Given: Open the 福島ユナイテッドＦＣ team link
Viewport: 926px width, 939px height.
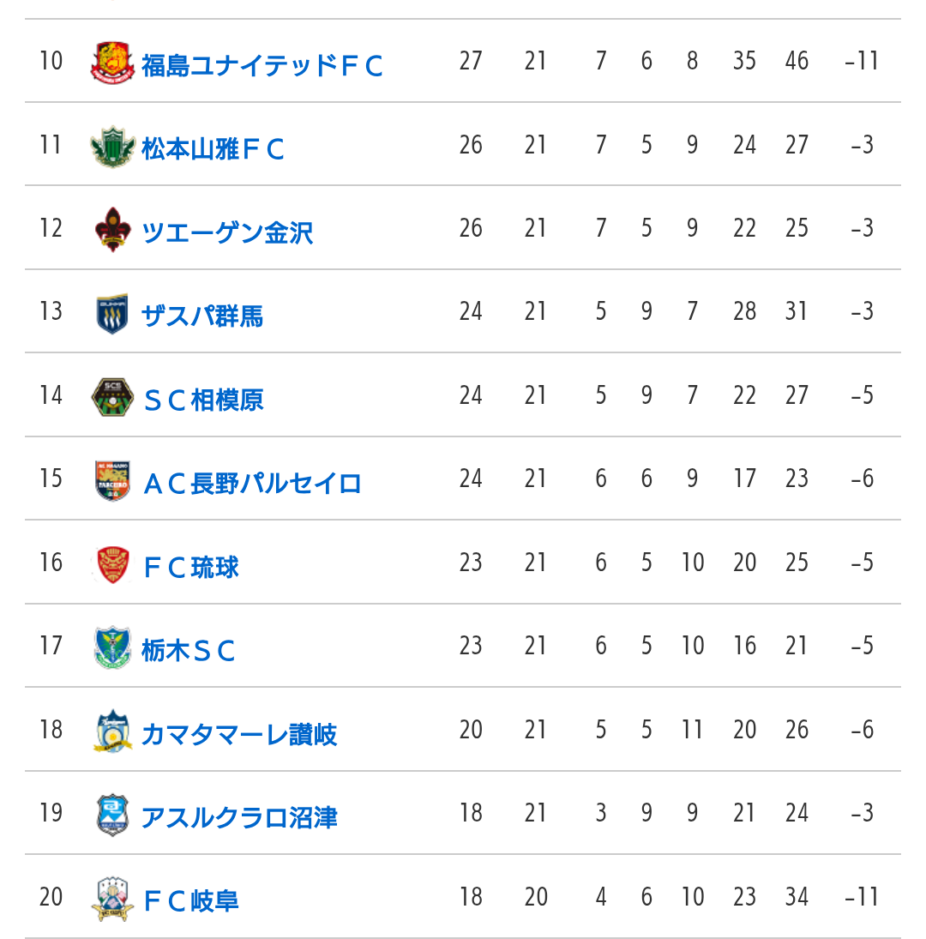Looking at the screenshot, I should pyautogui.click(x=262, y=65).
